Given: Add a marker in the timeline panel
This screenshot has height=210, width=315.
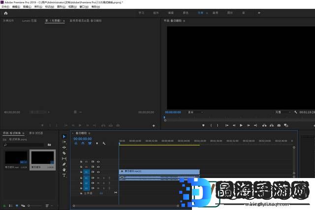Looking at the screenshot, I should [97, 143].
